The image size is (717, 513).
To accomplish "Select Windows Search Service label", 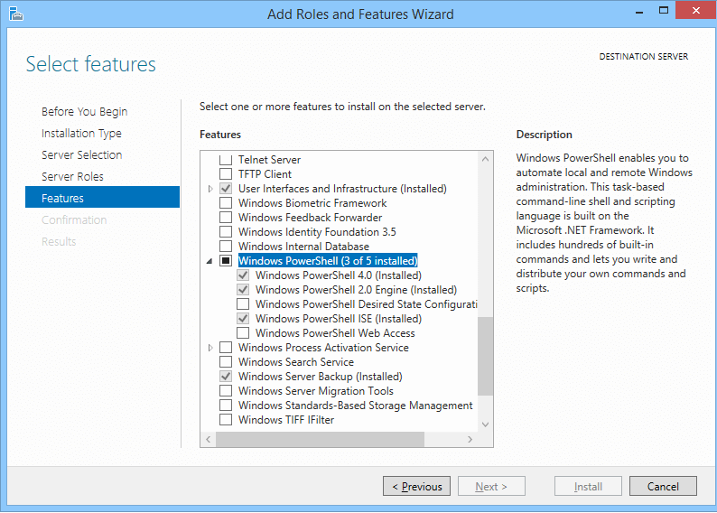I will (x=296, y=361).
